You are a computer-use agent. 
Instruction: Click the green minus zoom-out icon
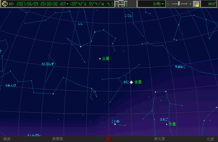[168, 4]
